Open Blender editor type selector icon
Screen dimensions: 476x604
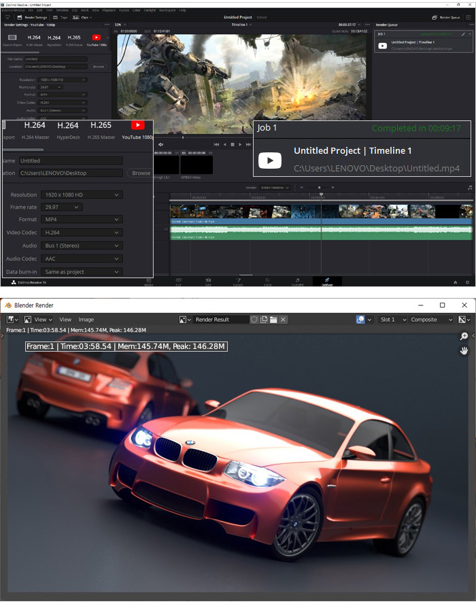[x=13, y=320]
